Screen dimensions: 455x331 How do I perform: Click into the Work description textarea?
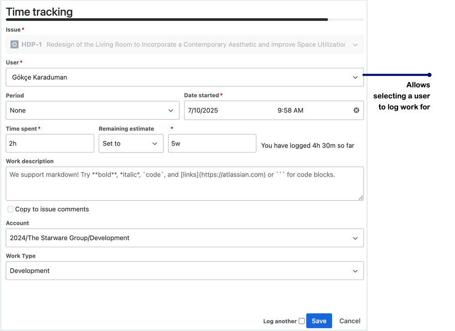click(x=184, y=183)
